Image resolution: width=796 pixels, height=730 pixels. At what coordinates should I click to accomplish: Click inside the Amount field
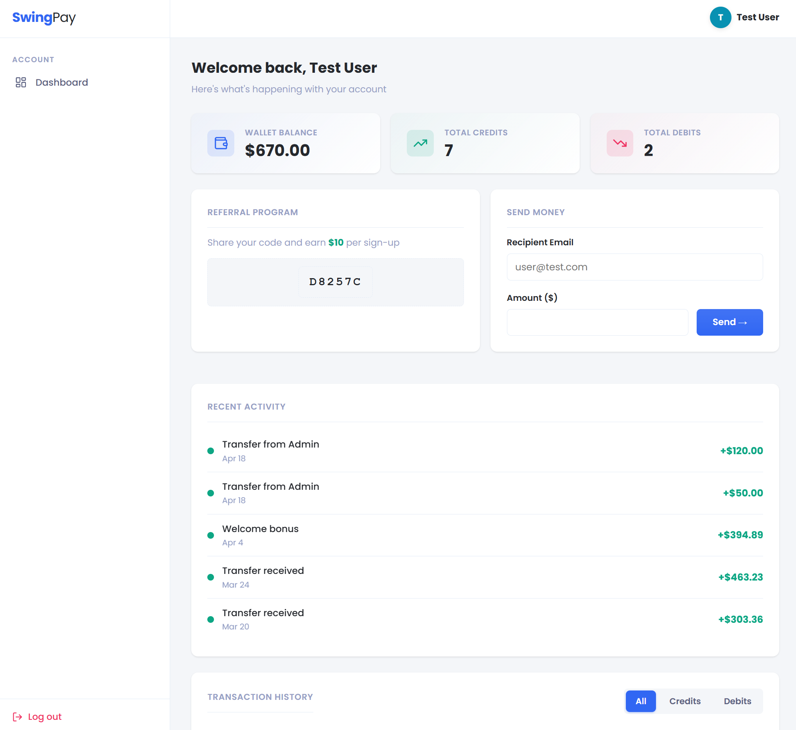[x=597, y=322]
